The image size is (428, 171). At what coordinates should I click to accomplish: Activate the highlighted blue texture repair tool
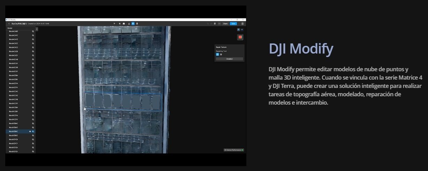tap(133, 24)
